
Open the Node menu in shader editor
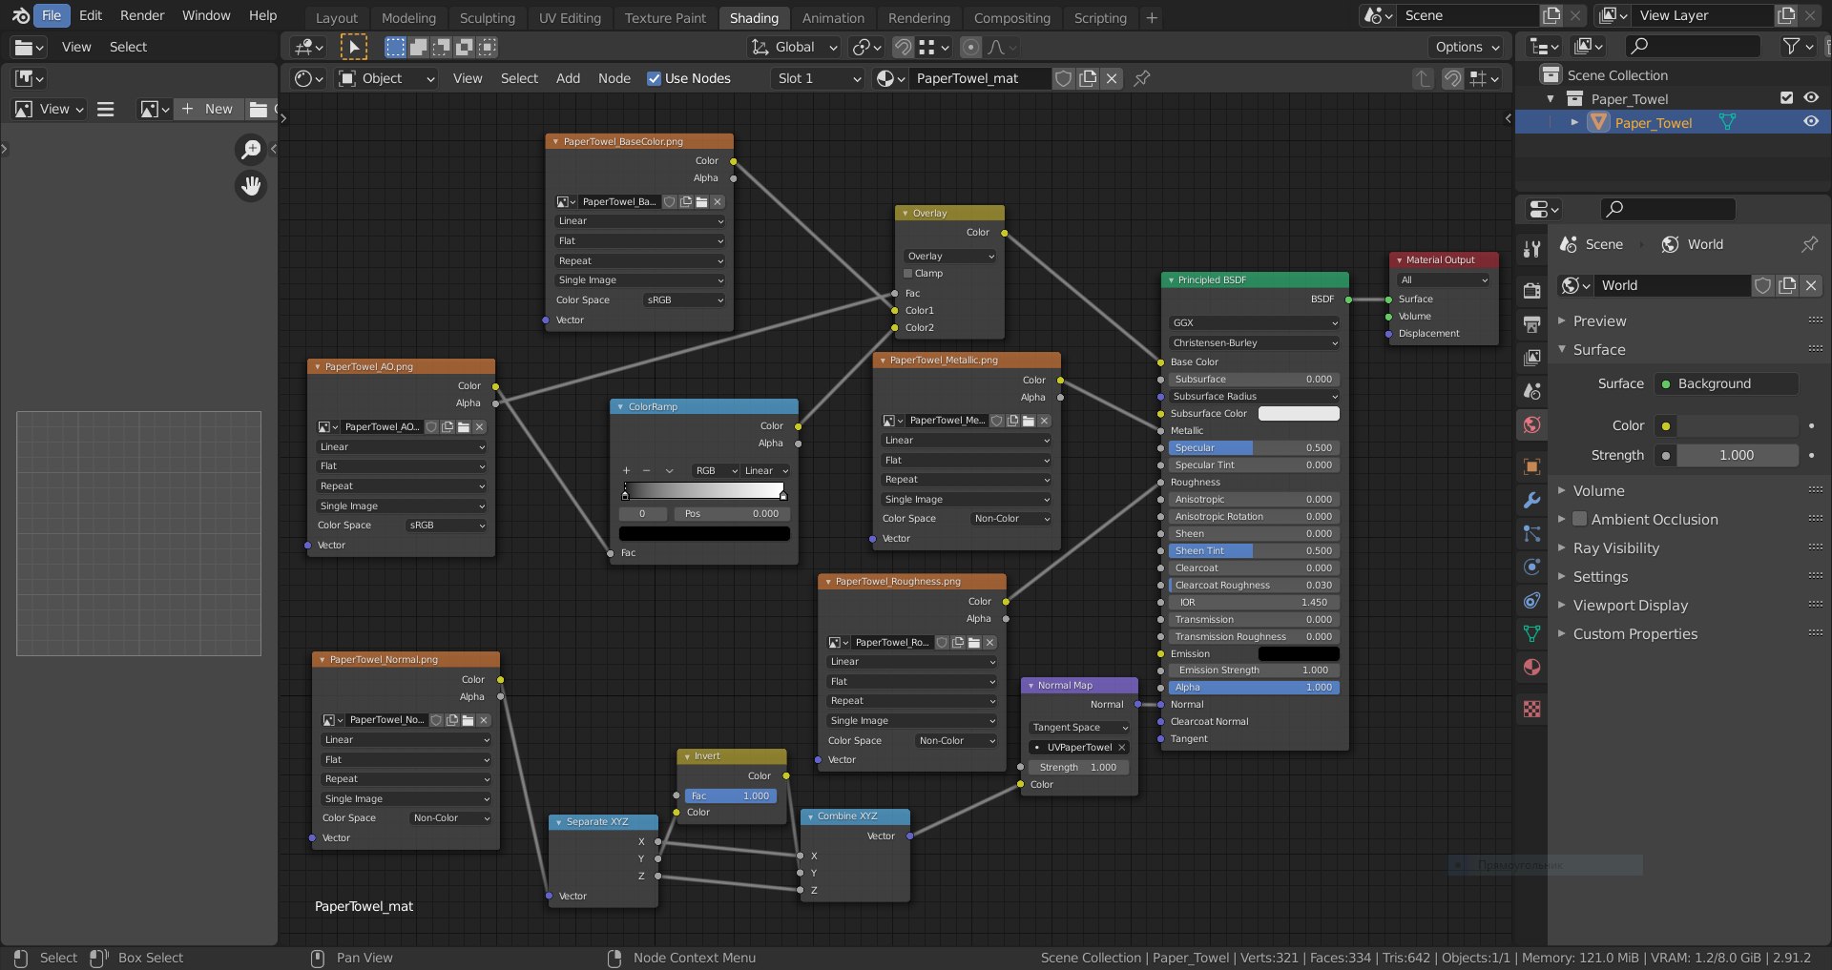coord(614,78)
